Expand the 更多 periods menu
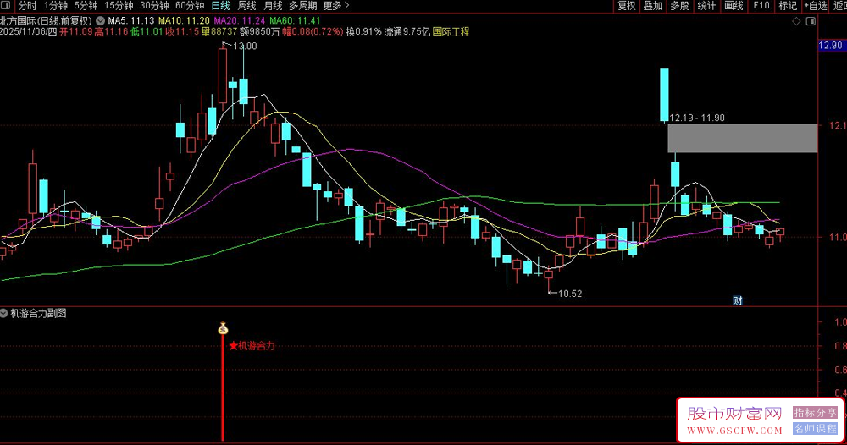 tap(336, 5)
